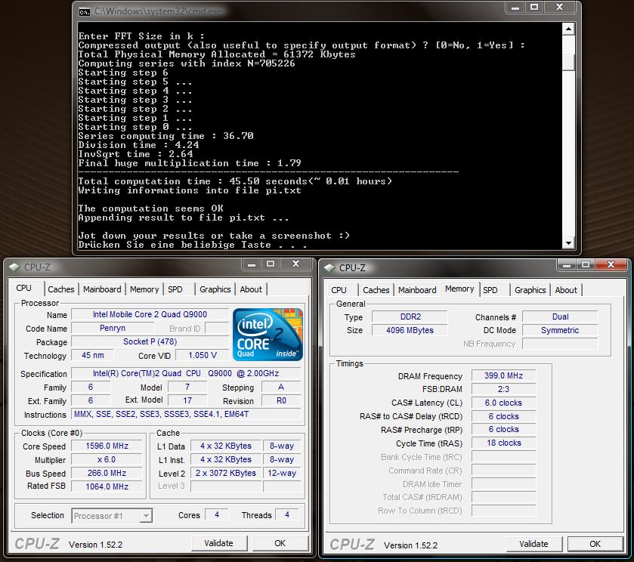Switch to CPU tab in right CPU-Z
The image size is (634, 562).
(x=339, y=290)
